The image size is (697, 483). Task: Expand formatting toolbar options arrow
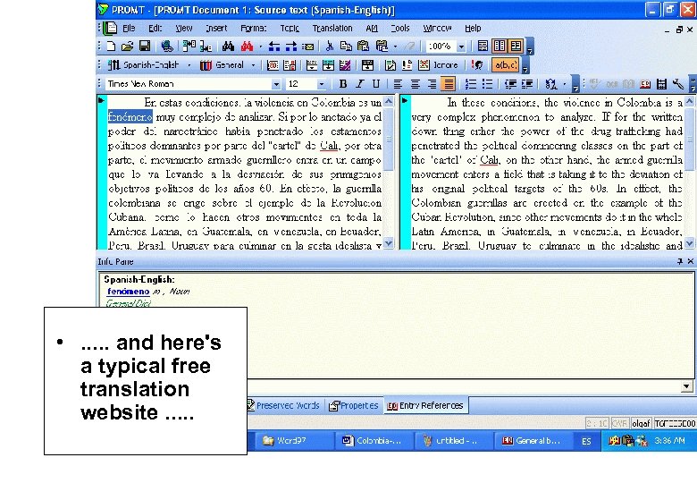(x=575, y=84)
